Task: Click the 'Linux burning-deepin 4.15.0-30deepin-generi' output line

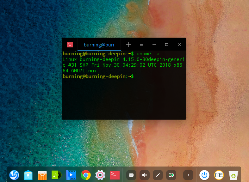Action: pyautogui.click(x=124, y=59)
